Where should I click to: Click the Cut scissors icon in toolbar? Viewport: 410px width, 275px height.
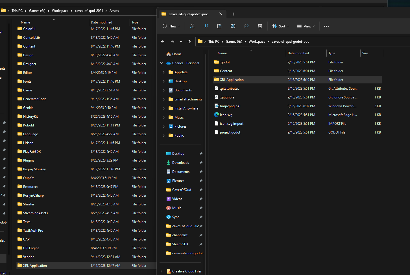pyautogui.click(x=192, y=26)
